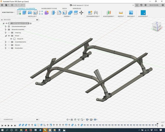Open the WERKZEUGE tab
The height and width of the screenshot is (132, 165).
click(x=77, y=9)
